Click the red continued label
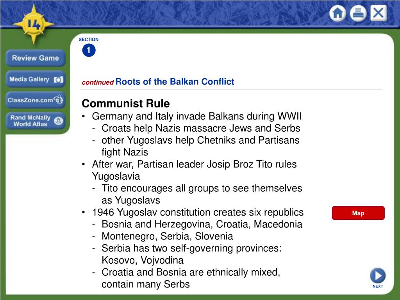Screen dimensions: 400x300 coord(98,82)
